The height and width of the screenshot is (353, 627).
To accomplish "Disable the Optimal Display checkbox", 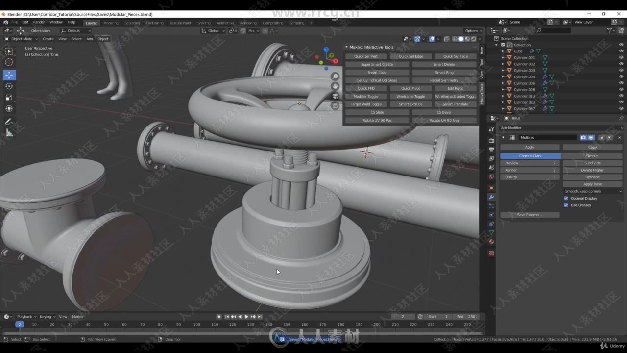I will click(566, 198).
